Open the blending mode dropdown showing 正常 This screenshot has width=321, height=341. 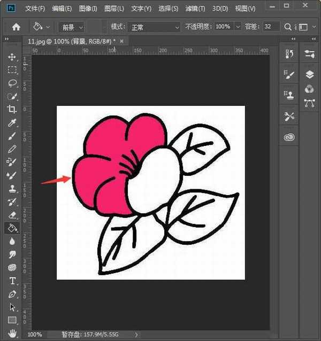coord(154,27)
